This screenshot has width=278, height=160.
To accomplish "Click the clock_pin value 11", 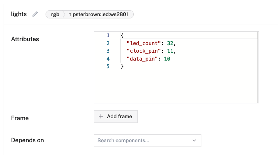I will coord(170,51).
